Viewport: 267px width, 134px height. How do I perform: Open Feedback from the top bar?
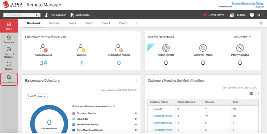(238, 15)
